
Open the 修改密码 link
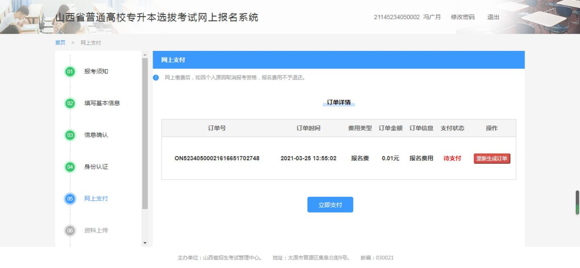point(462,17)
